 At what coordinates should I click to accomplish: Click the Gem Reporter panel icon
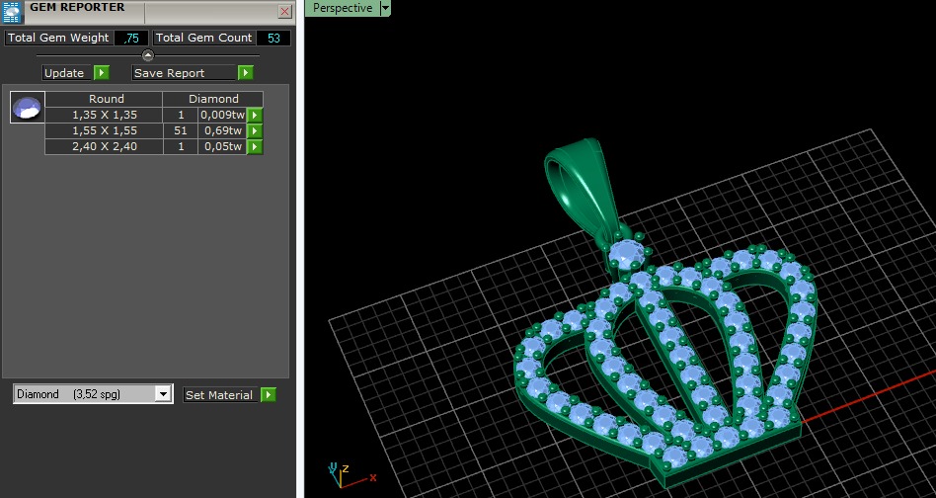[x=11, y=11]
